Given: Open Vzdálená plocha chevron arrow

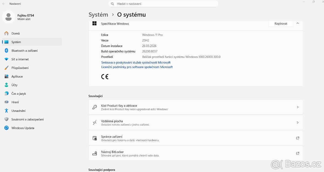Looking at the screenshot, I should [x=298, y=123].
